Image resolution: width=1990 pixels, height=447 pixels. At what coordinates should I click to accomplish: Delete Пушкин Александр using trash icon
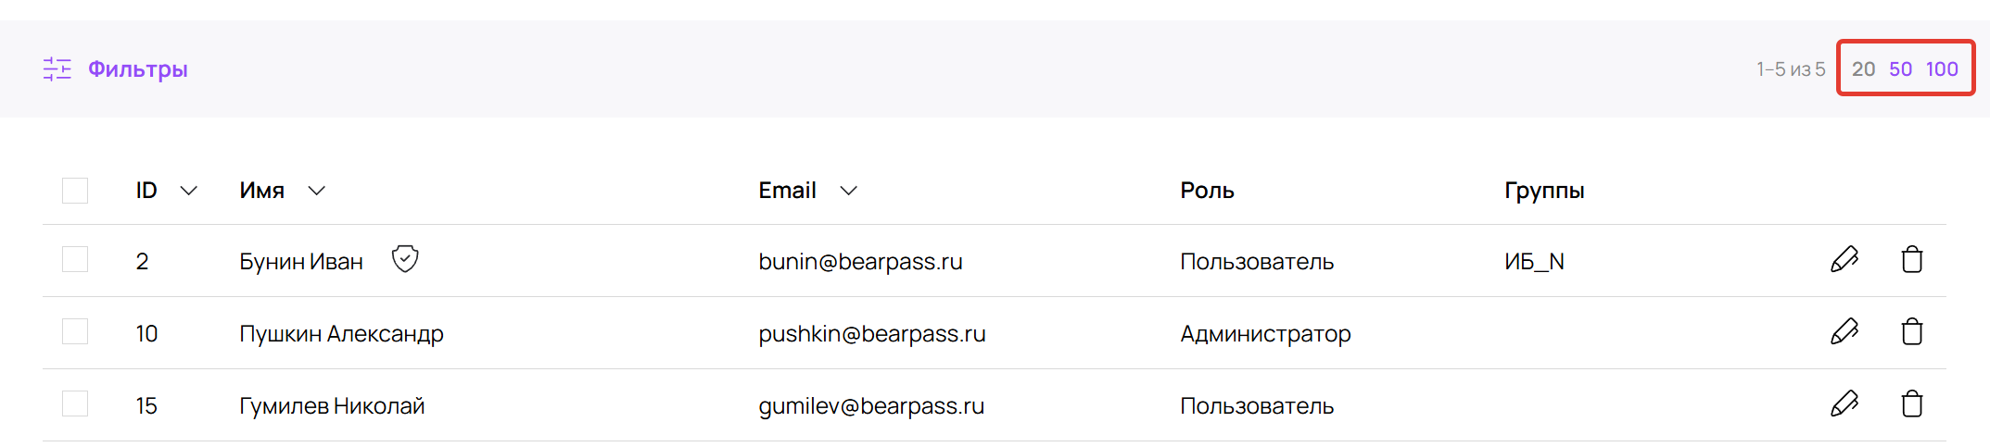point(1911,332)
